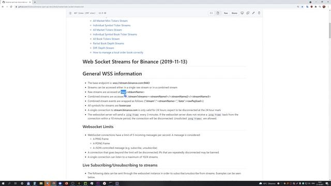Viewport: 331px width, 186px height.
Task: Click the zoom magnifier icon in address bar
Action: [298, 7]
